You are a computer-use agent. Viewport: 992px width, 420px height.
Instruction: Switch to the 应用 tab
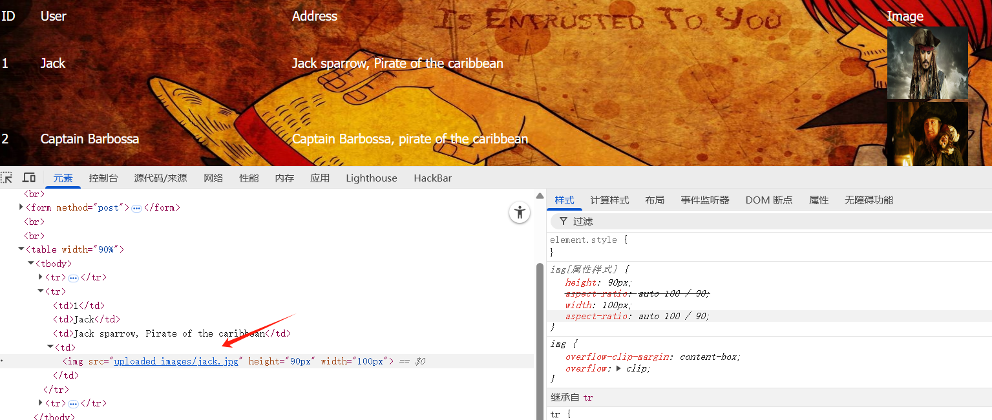click(320, 178)
